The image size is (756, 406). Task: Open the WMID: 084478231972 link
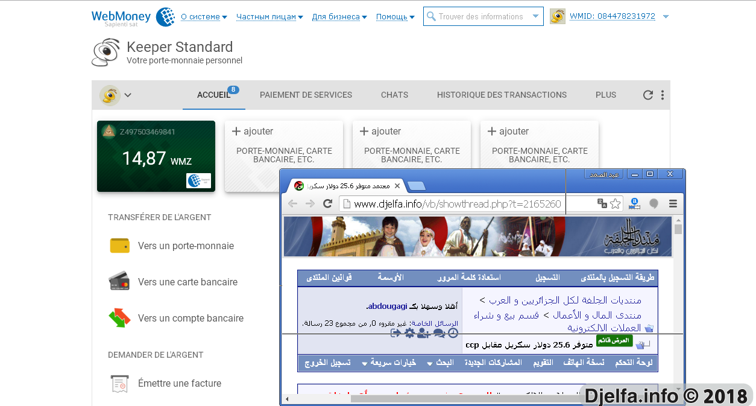click(x=613, y=16)
